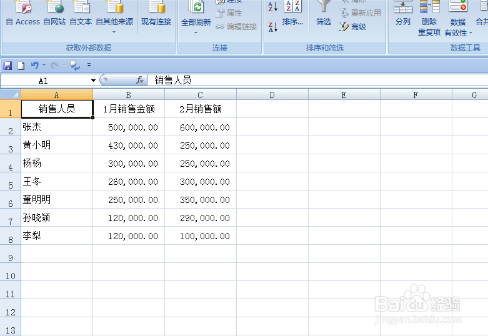Select row 9 header
The width and height of the screenshot is (488, 336).
10,254
